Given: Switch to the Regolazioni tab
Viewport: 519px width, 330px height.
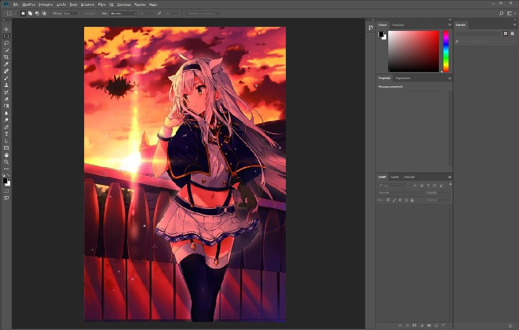Looking at the screenshot, I should pyautogui.click(x=403, y=78).
